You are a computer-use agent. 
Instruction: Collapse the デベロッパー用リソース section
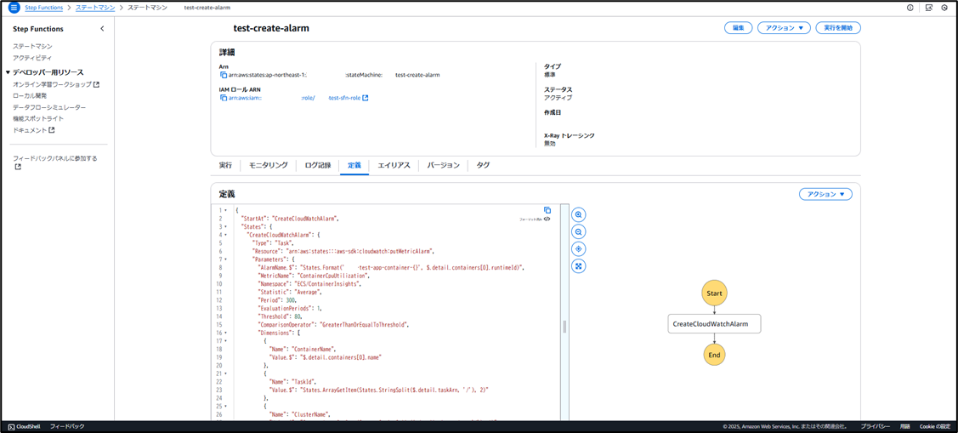click(8, 72)
